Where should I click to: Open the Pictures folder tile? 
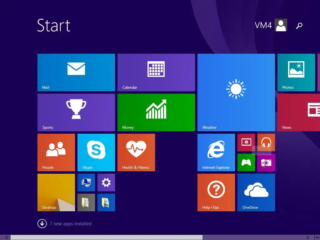[x=106, y=202]
